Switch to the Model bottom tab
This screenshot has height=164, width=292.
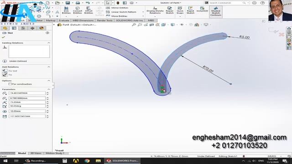pos(22,153)
